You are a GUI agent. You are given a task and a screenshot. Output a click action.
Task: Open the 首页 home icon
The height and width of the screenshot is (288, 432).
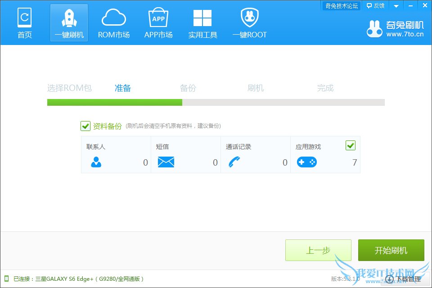24,18
